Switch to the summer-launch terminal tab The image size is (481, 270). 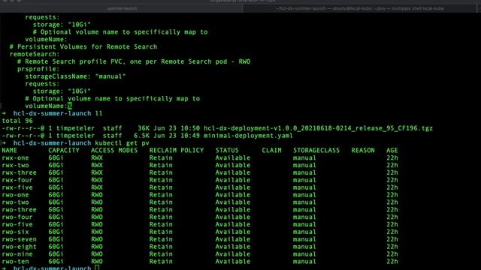pyautogui.click(x=122, y=8)
